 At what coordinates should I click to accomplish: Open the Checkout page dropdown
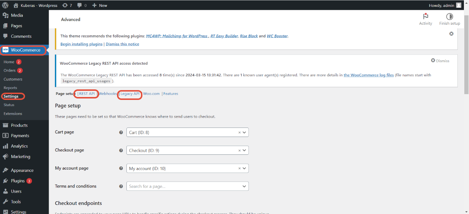pos(187,150)
